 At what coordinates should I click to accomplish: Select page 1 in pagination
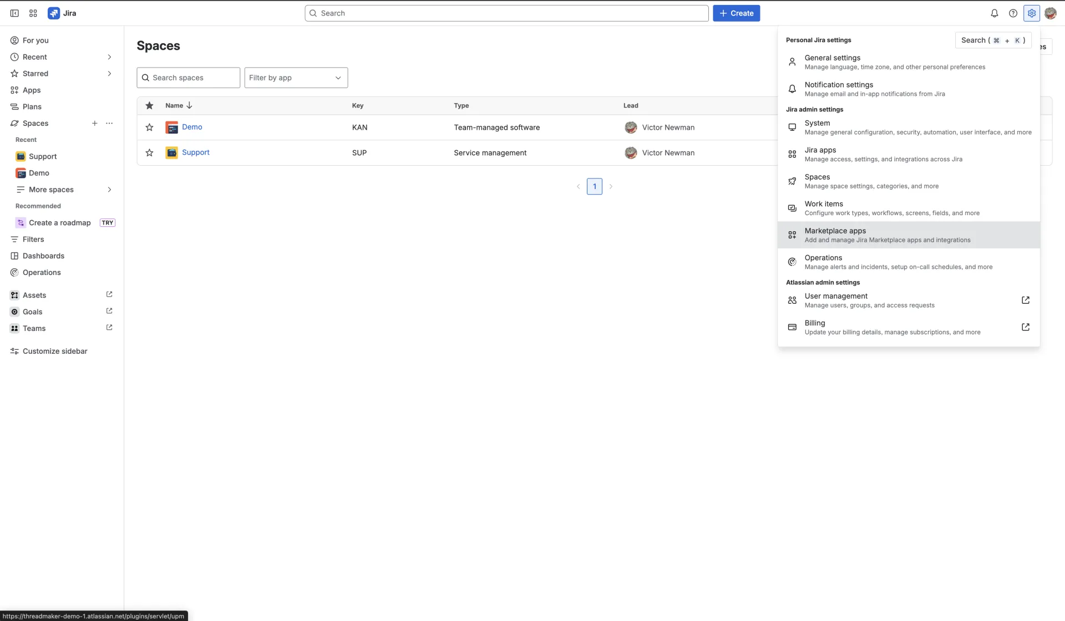pyautogui.click(x=595, y=186)
